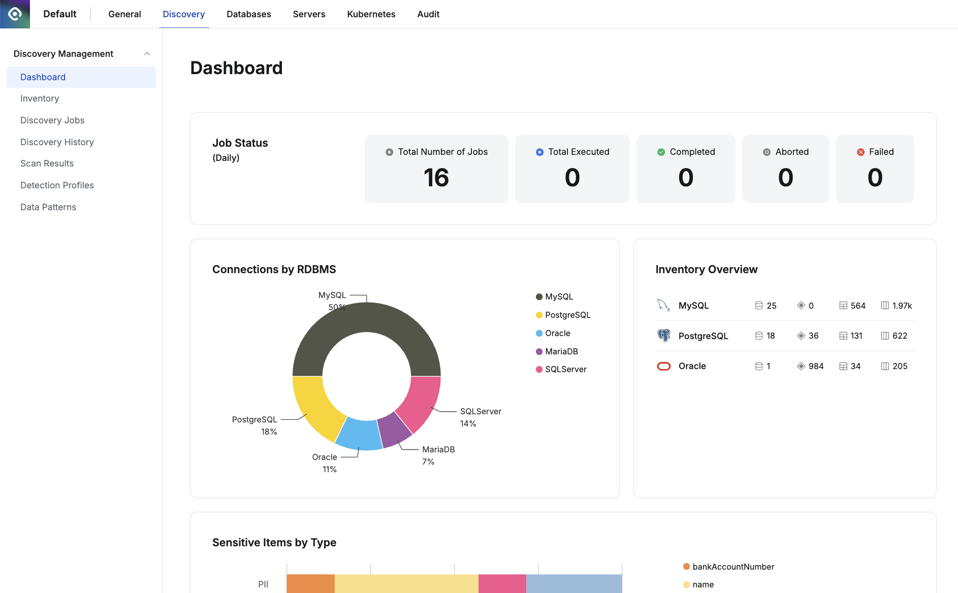The height and width of the screenshot is (593, 958).
Task: Click the red Oracle icon in Inventory Overview
Action: point(663,366)
